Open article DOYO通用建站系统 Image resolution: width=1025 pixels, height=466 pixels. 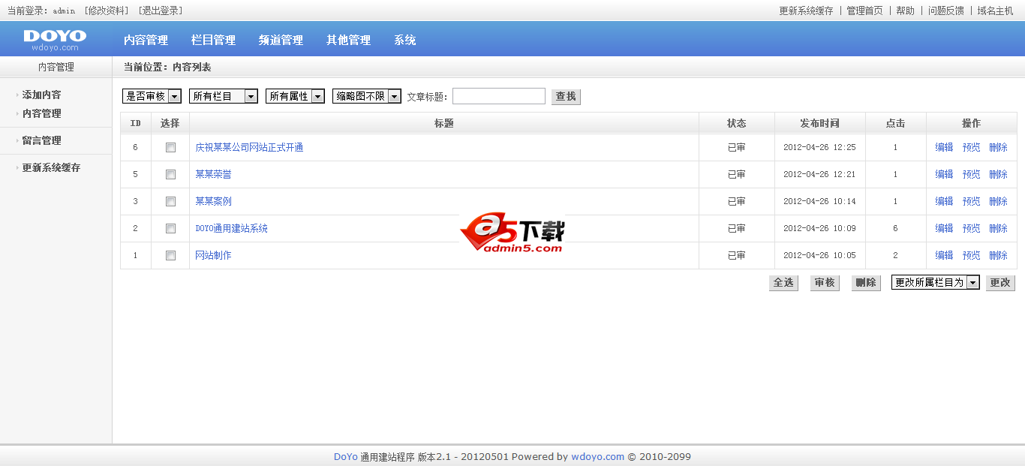click(x=231, y=229)
